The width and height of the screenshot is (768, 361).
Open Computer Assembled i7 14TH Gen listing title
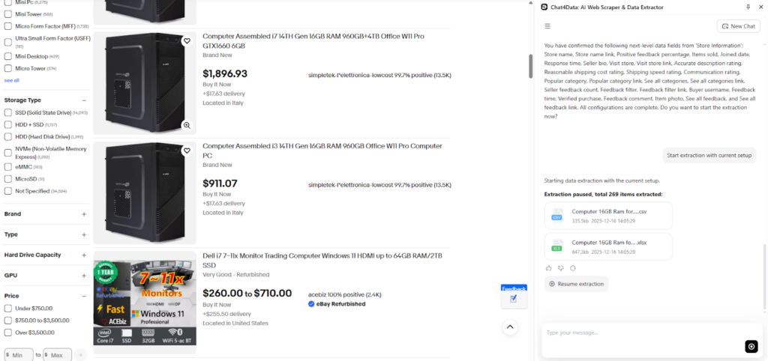313,41
